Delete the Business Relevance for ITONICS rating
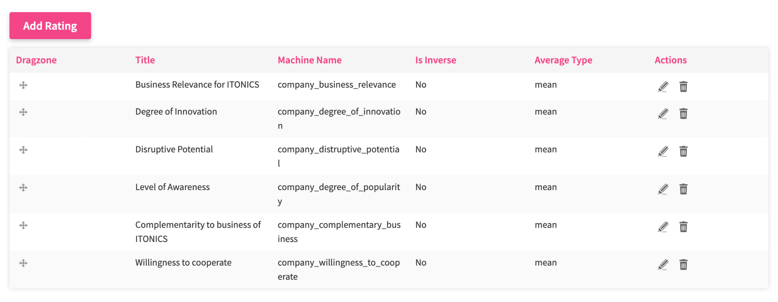 point(683,87)
